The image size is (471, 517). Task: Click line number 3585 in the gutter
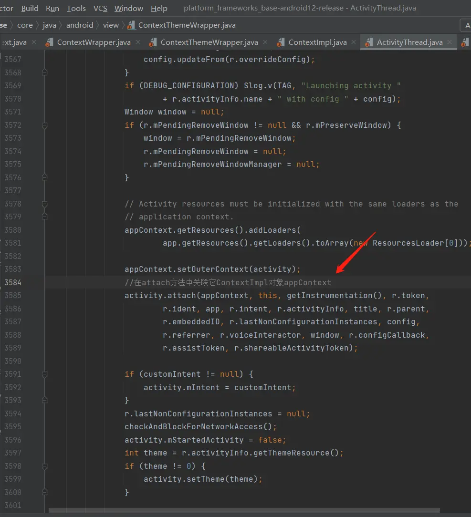point(13,296)
